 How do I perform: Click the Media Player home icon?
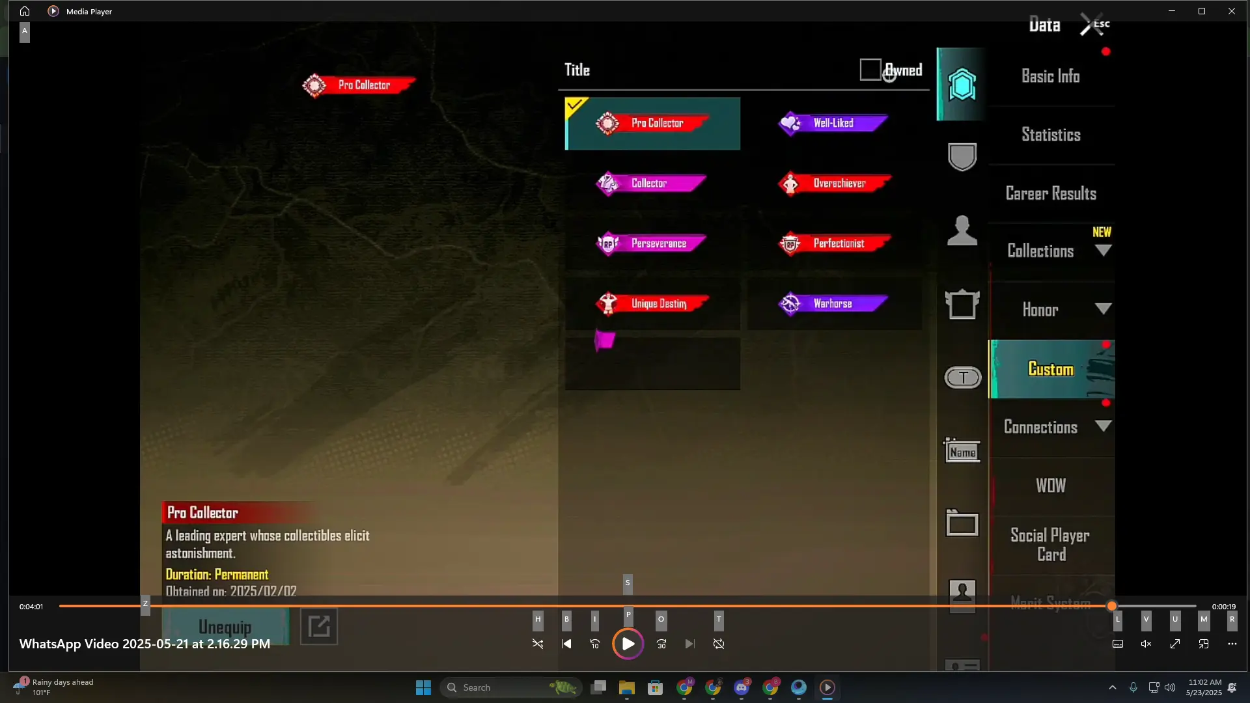(25, 11)
